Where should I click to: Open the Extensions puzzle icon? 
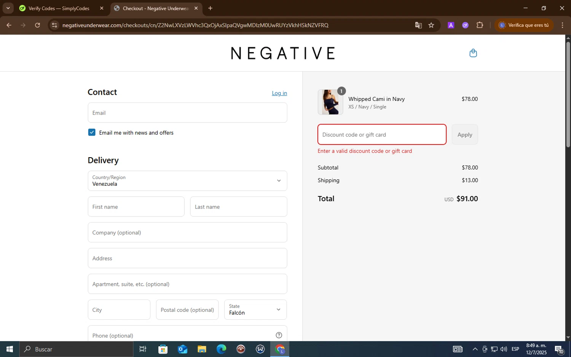(x=480, y=25)
